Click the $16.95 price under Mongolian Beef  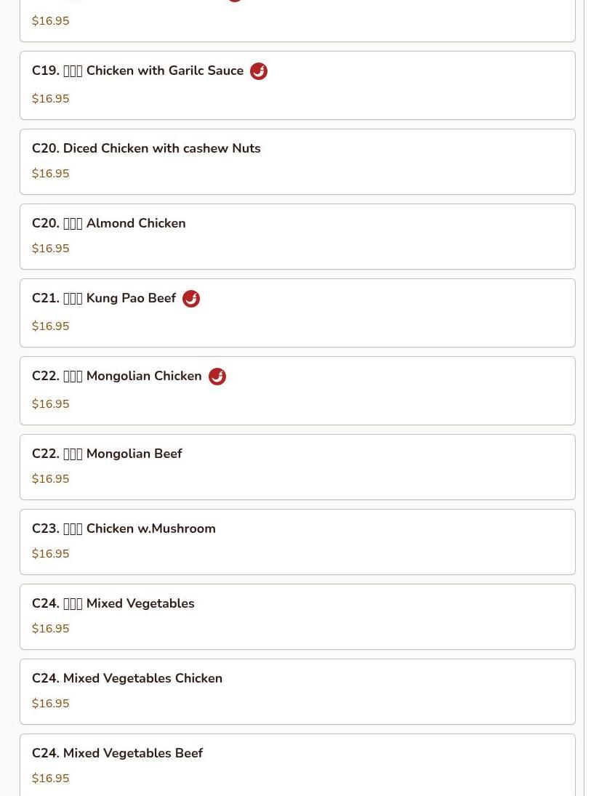50,479
